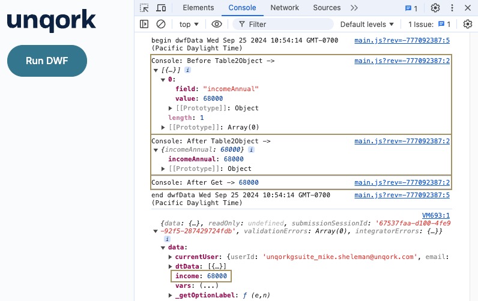Expand the [[Prototype]]: Array(0) entry
This screenshot has height=301, width=478.
click(163, 127)
